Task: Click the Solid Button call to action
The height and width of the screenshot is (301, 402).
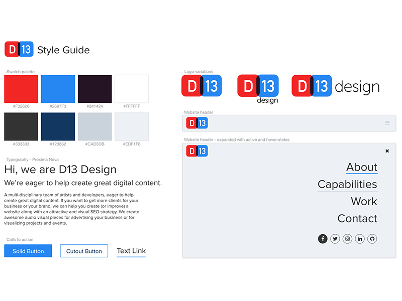Action: [x=28, y=251]
